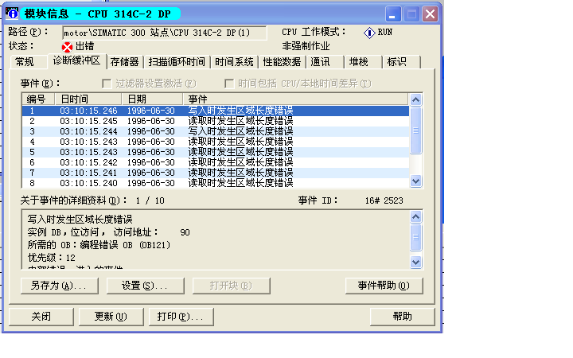573x358 pixels.
Task: Select event row 3 at 03:10:15.244
Action: pyautogui.click(x=215, y=131)
